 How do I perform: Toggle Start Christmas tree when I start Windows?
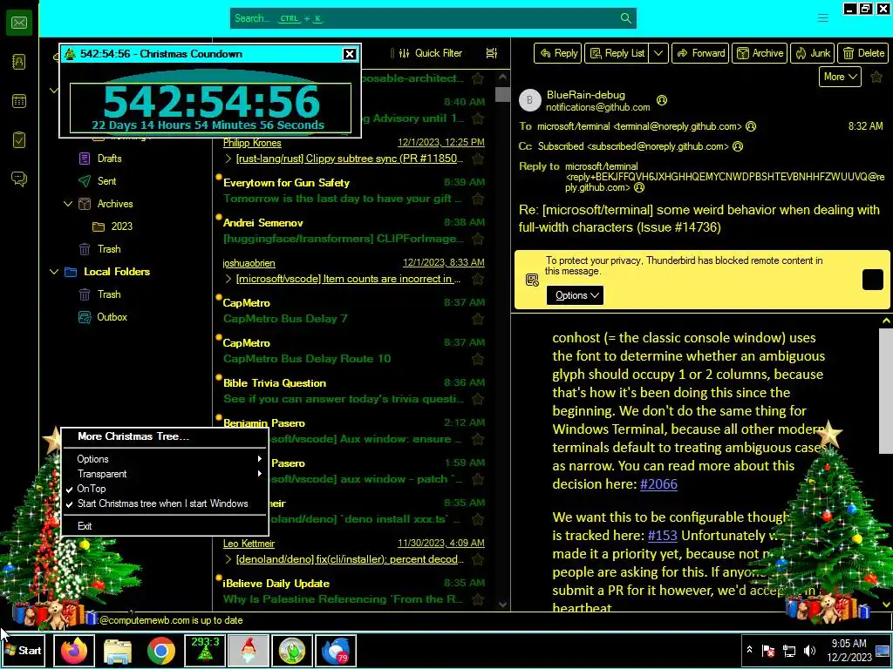click(x=165, y=503)
